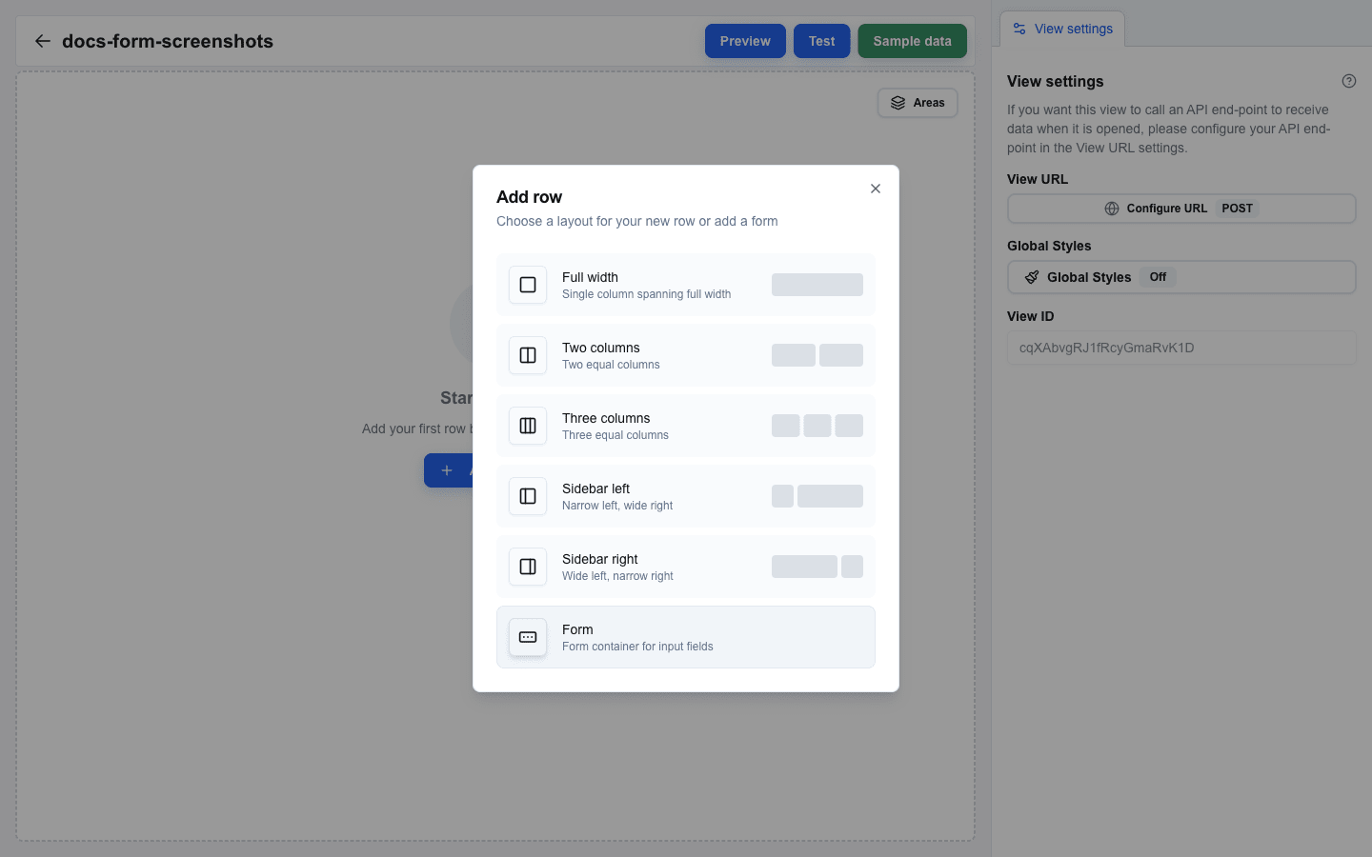Image resolution: width=1372 pixels, height=857 pixels.
Task: Open Sample data
Action: 912,41
